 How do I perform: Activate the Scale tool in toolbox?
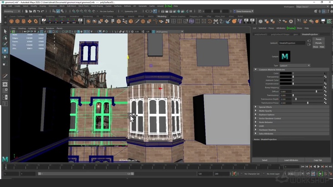click(x=5, y=63)
